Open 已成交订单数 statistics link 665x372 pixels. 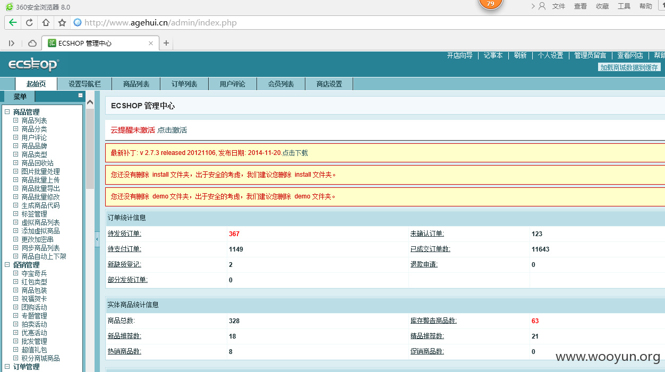[430, 249]
